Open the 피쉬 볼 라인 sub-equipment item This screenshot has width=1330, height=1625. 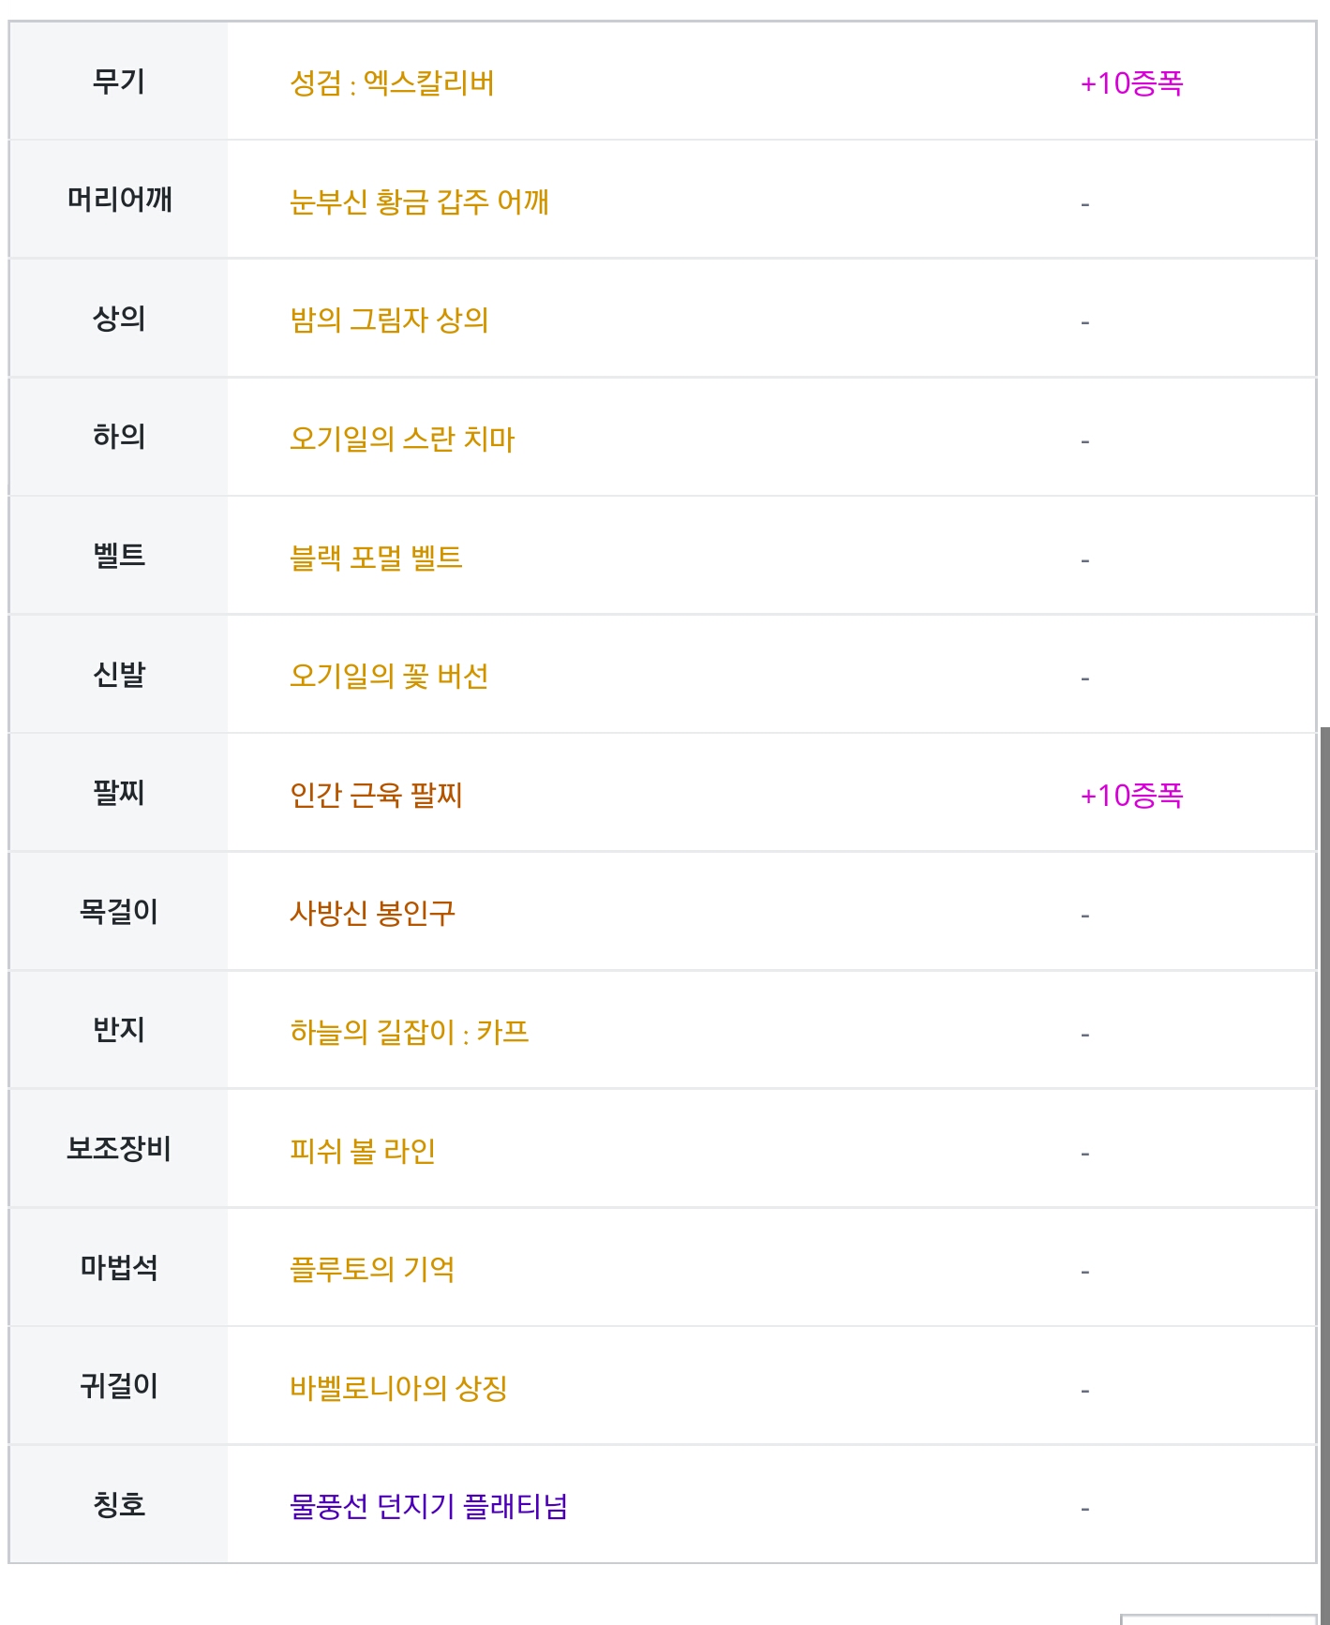[363, 1151]
